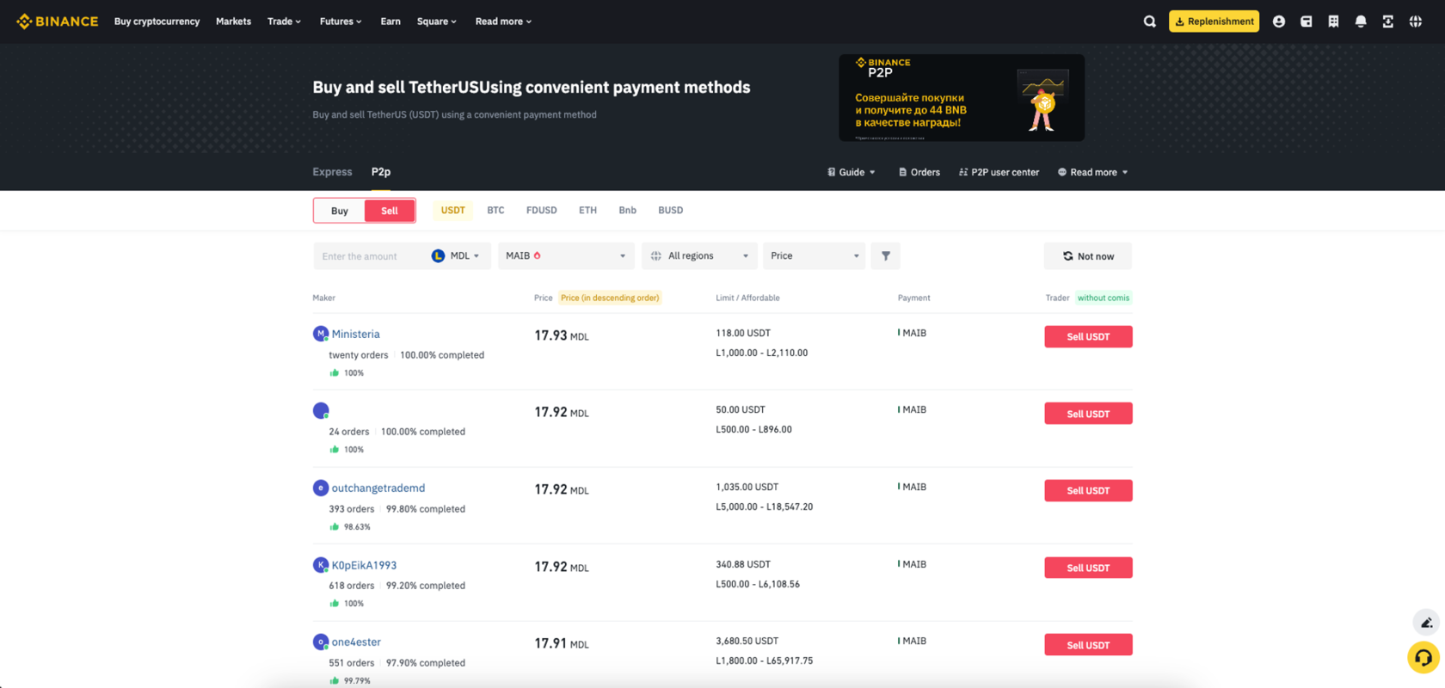Open the Markets menu item
The image size is (1445, 688).
(233, 21)
